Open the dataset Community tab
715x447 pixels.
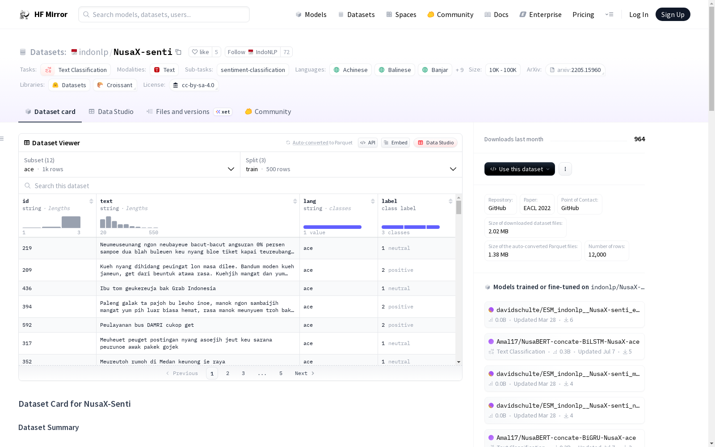pos(268,112)
